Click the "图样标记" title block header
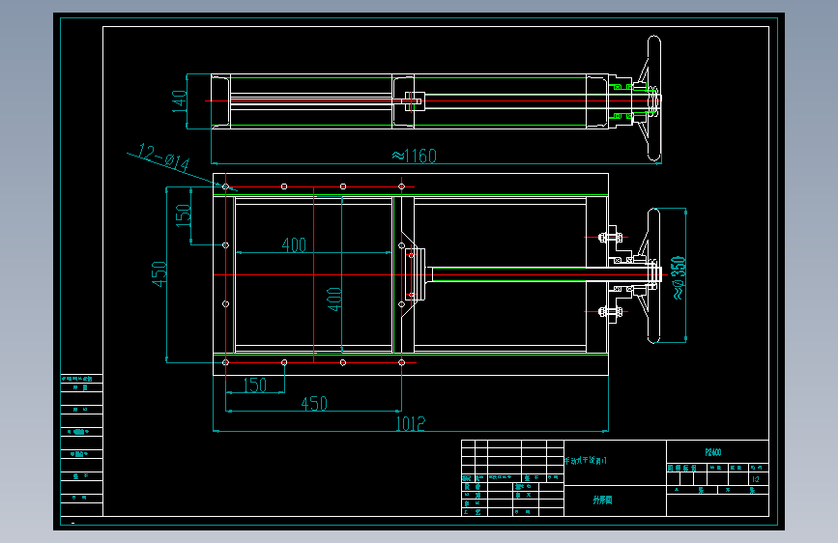The width and height of the screenshot is (838, 543). [x=682, y=468]
